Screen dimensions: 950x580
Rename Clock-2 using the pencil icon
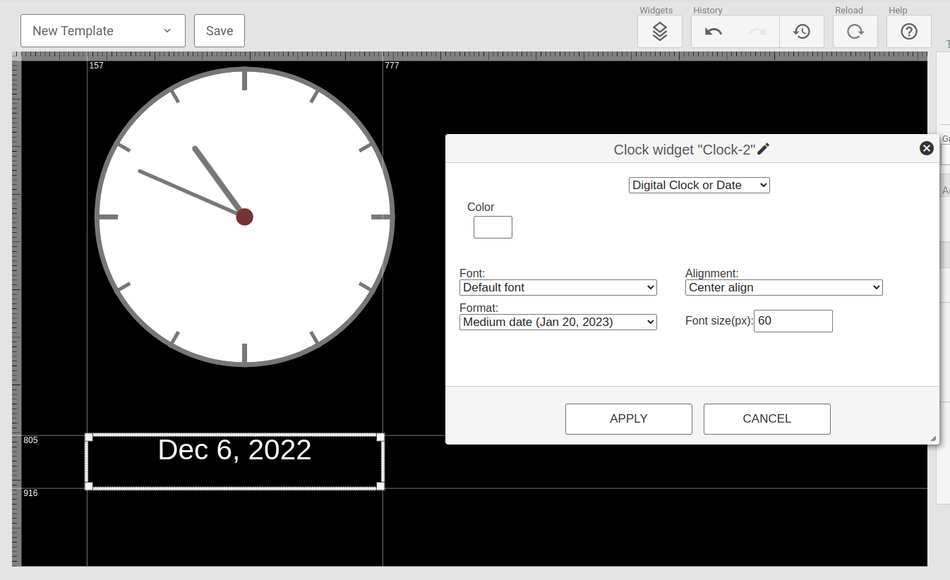pos(763,149)
